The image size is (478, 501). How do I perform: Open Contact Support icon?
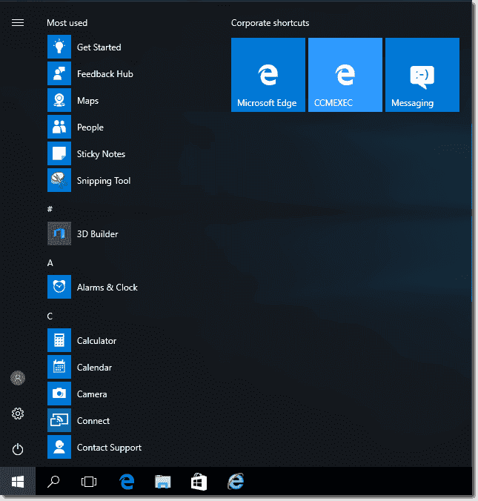tap(59, 447)
